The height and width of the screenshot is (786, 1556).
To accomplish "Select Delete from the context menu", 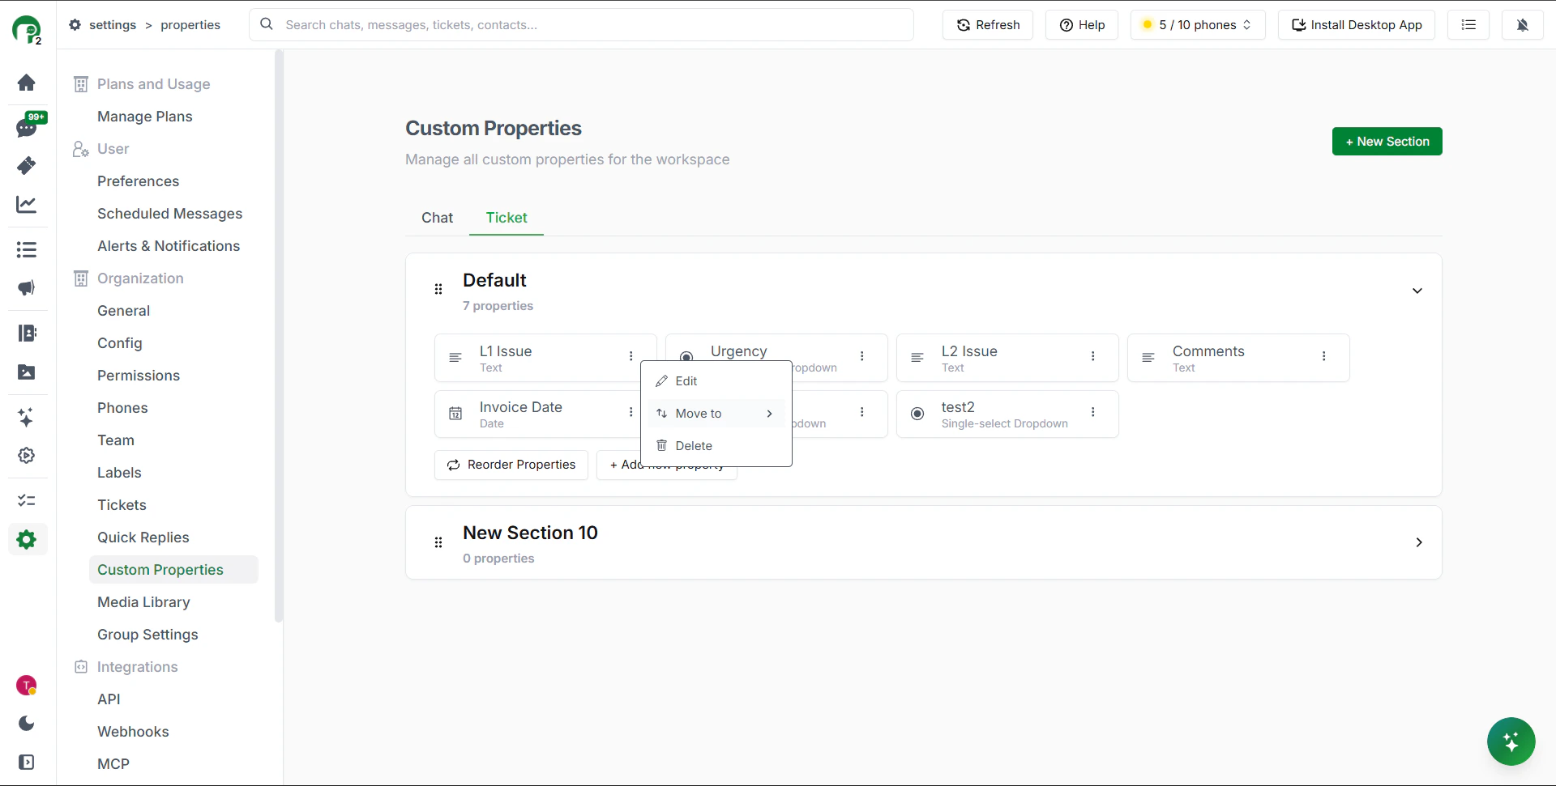I will pos(694,446).
